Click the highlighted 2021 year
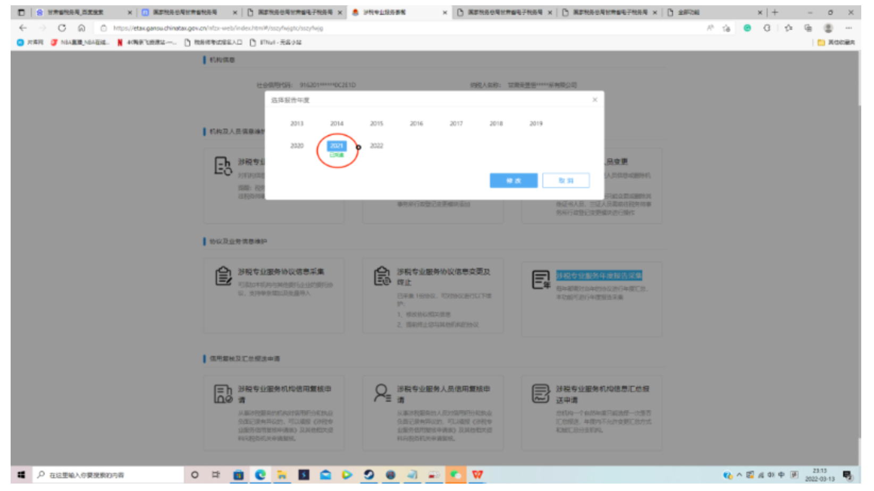The width and height of the screenshot is (874, 491). [337, 146]
